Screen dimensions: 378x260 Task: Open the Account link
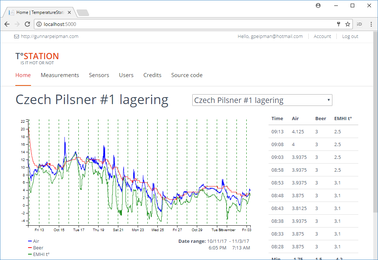click(x=322, y=37)
